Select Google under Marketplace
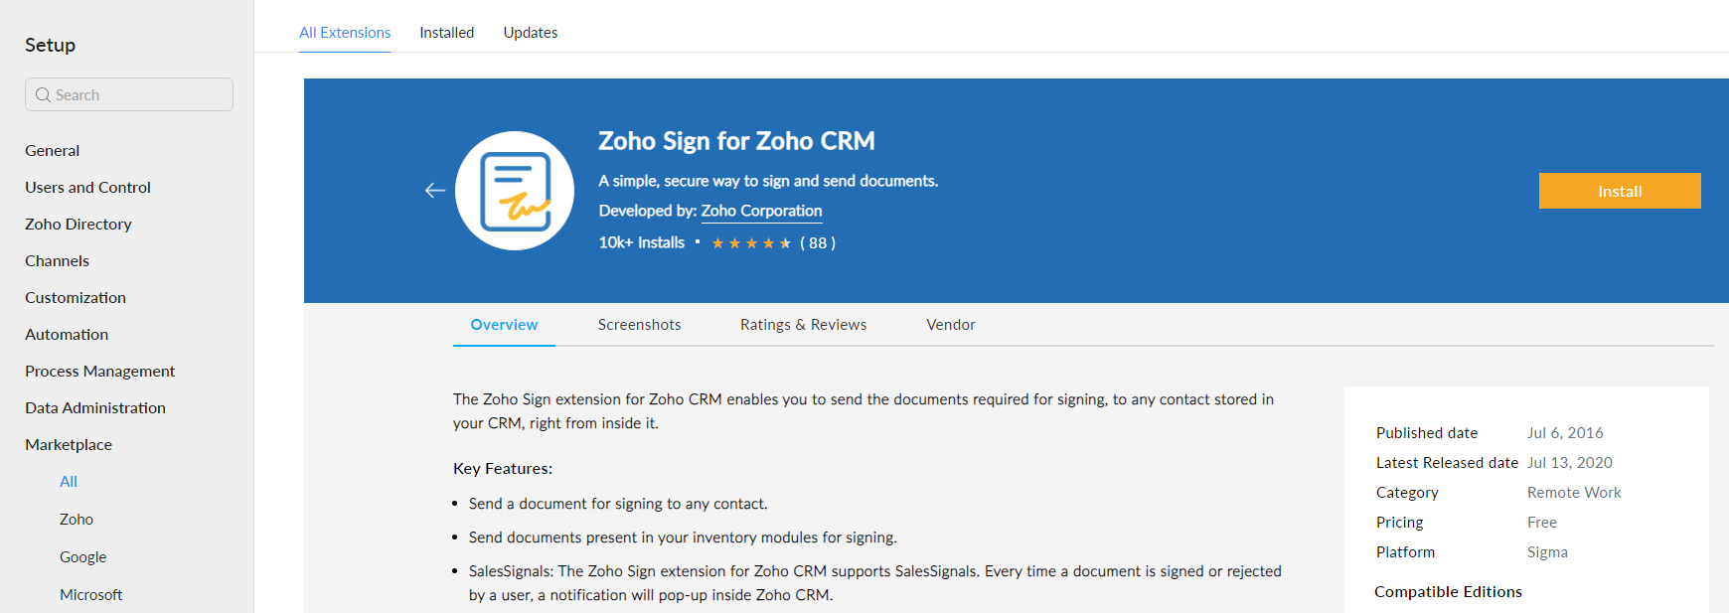This screenshot has width=1729, height=613. [x=82, y=557]
